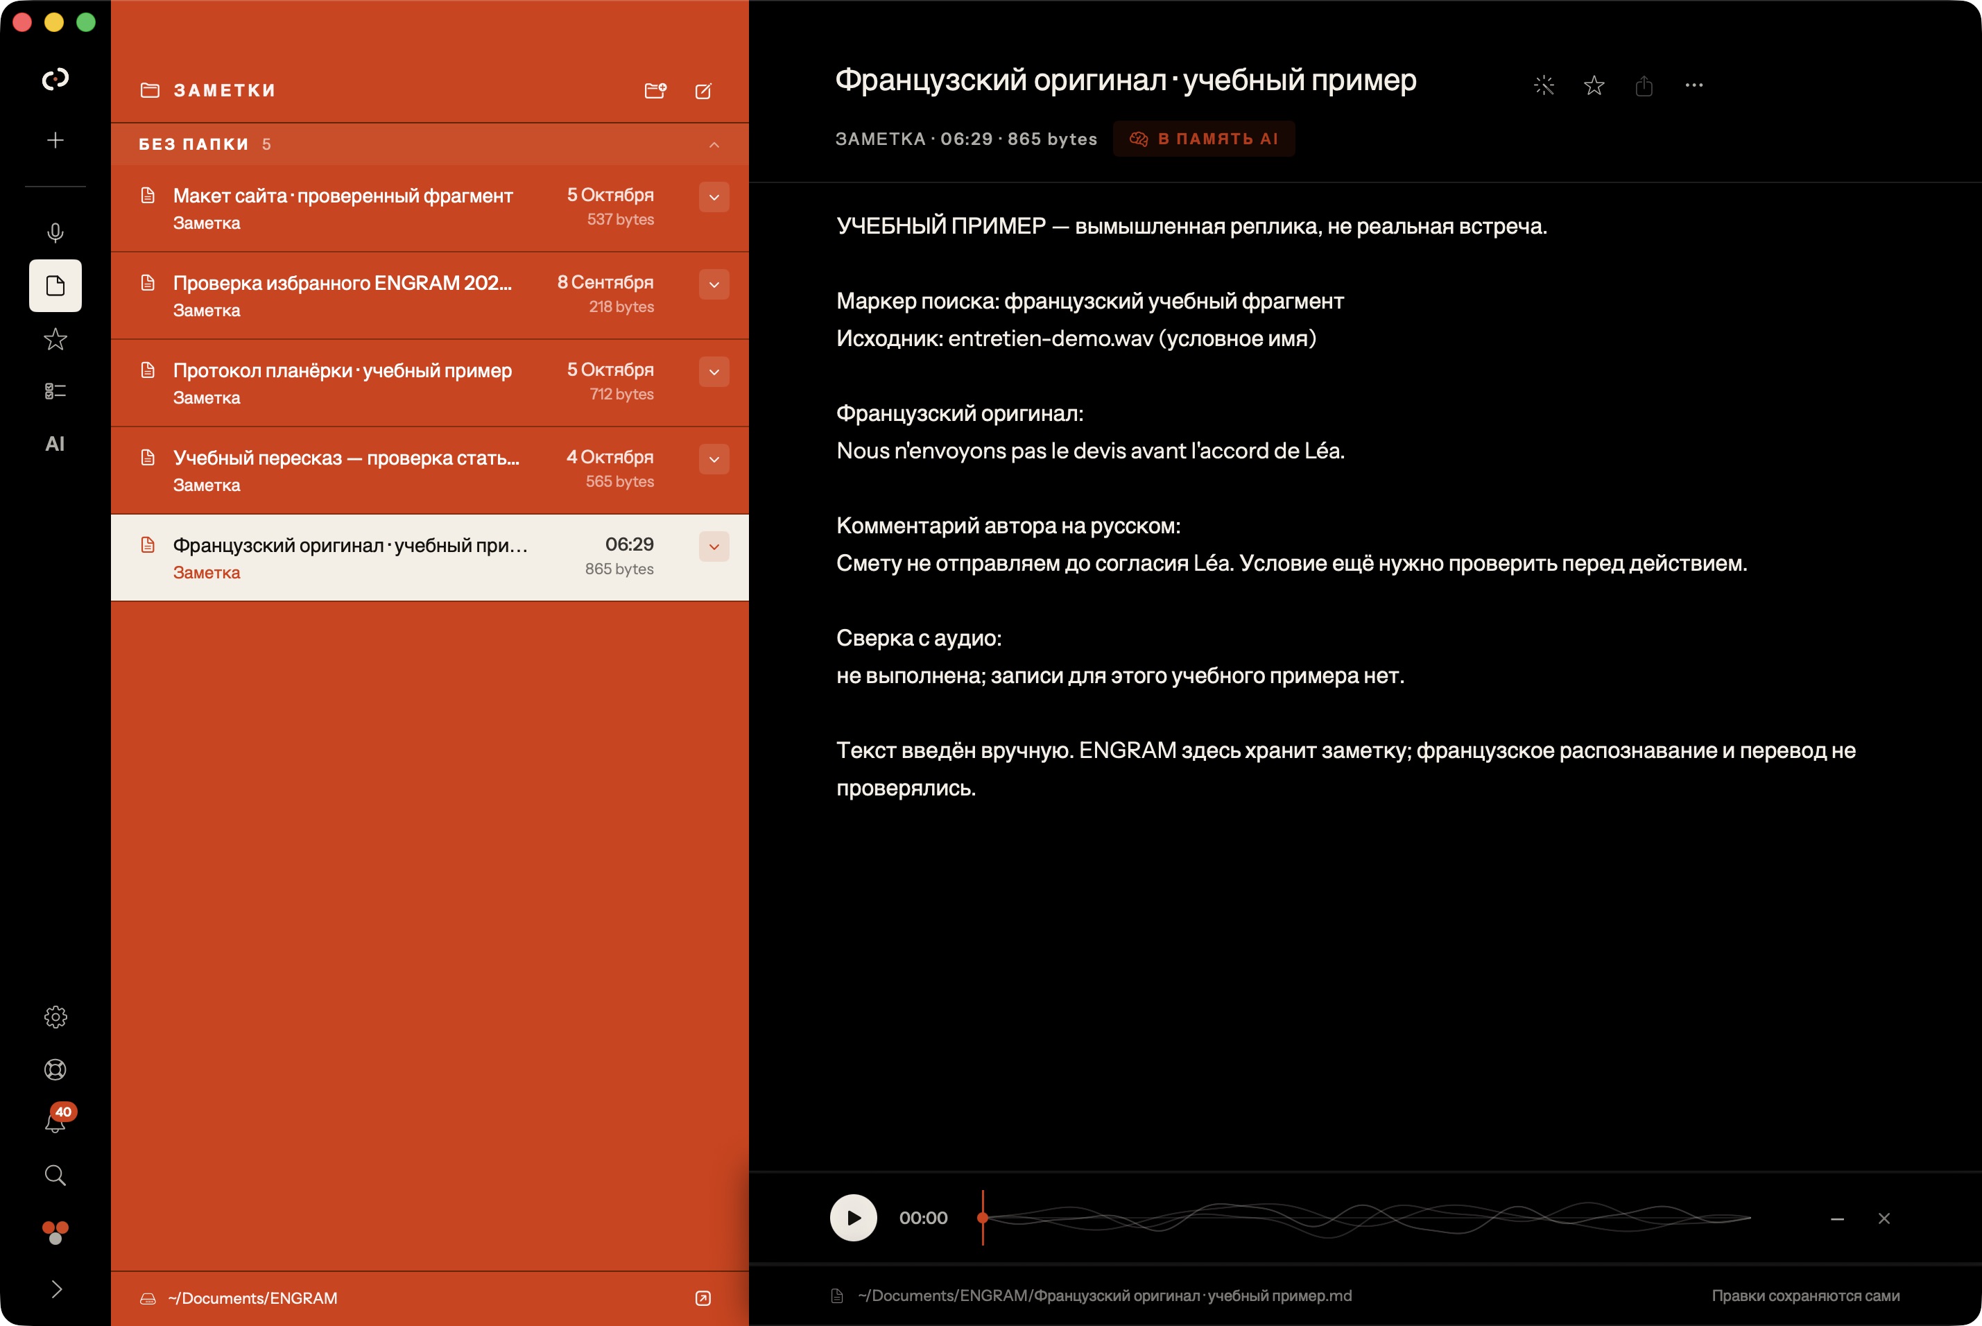The height and width of the screenshot is (1326, 1982).
Task: Select Проверка избранного ENGRAM note
Action: [x=429, y=295]
